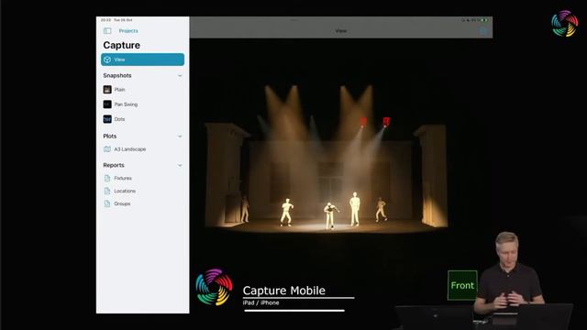This screenshot has height=330, width=587.
Task: Select the View item in sidebar
Action: point(143,60)
